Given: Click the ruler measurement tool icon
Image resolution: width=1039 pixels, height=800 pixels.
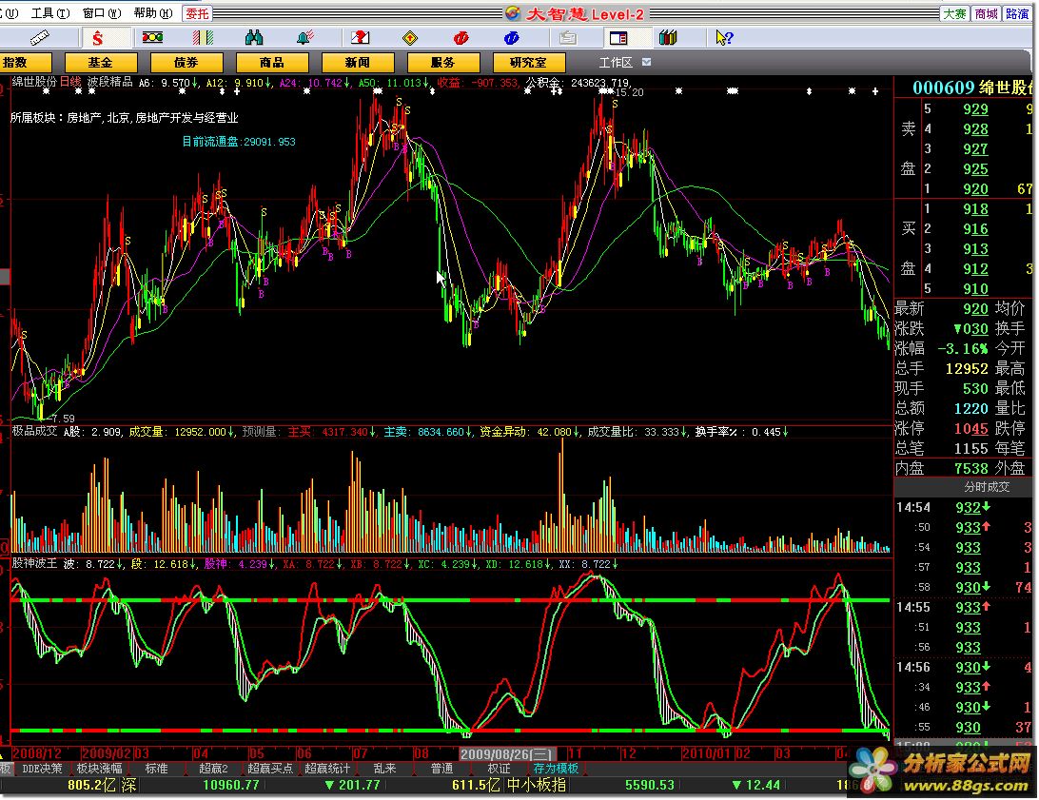Looking at the screenshot, I should click(40, 38).
